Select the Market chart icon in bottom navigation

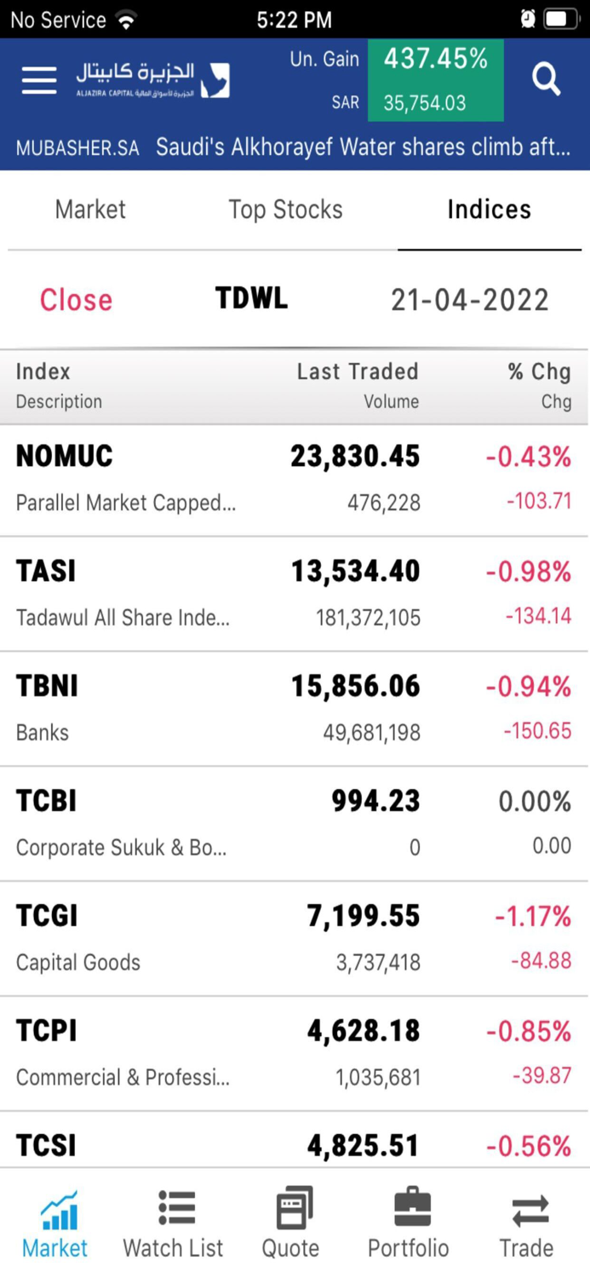click(x=54, y=1220)
